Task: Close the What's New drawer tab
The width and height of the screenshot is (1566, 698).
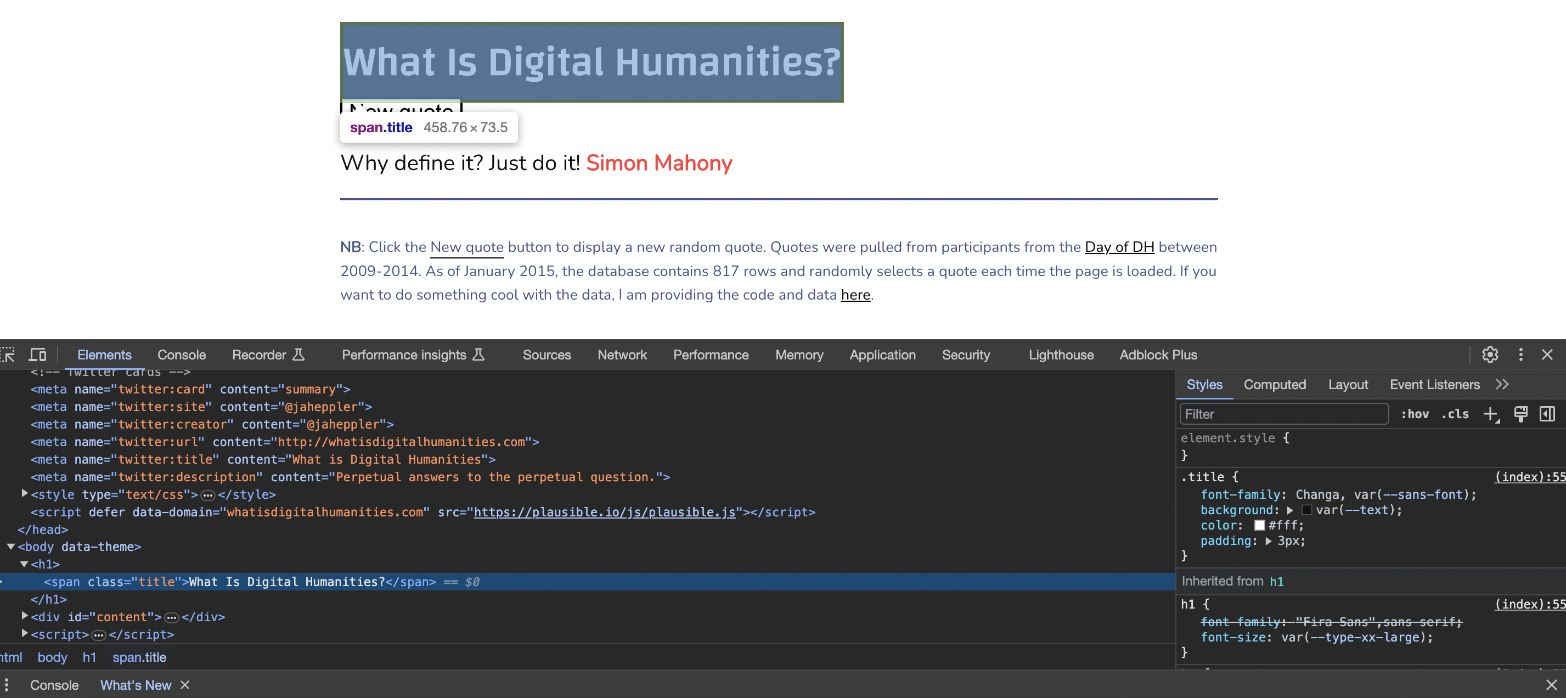Action: (x=185, y=685)
